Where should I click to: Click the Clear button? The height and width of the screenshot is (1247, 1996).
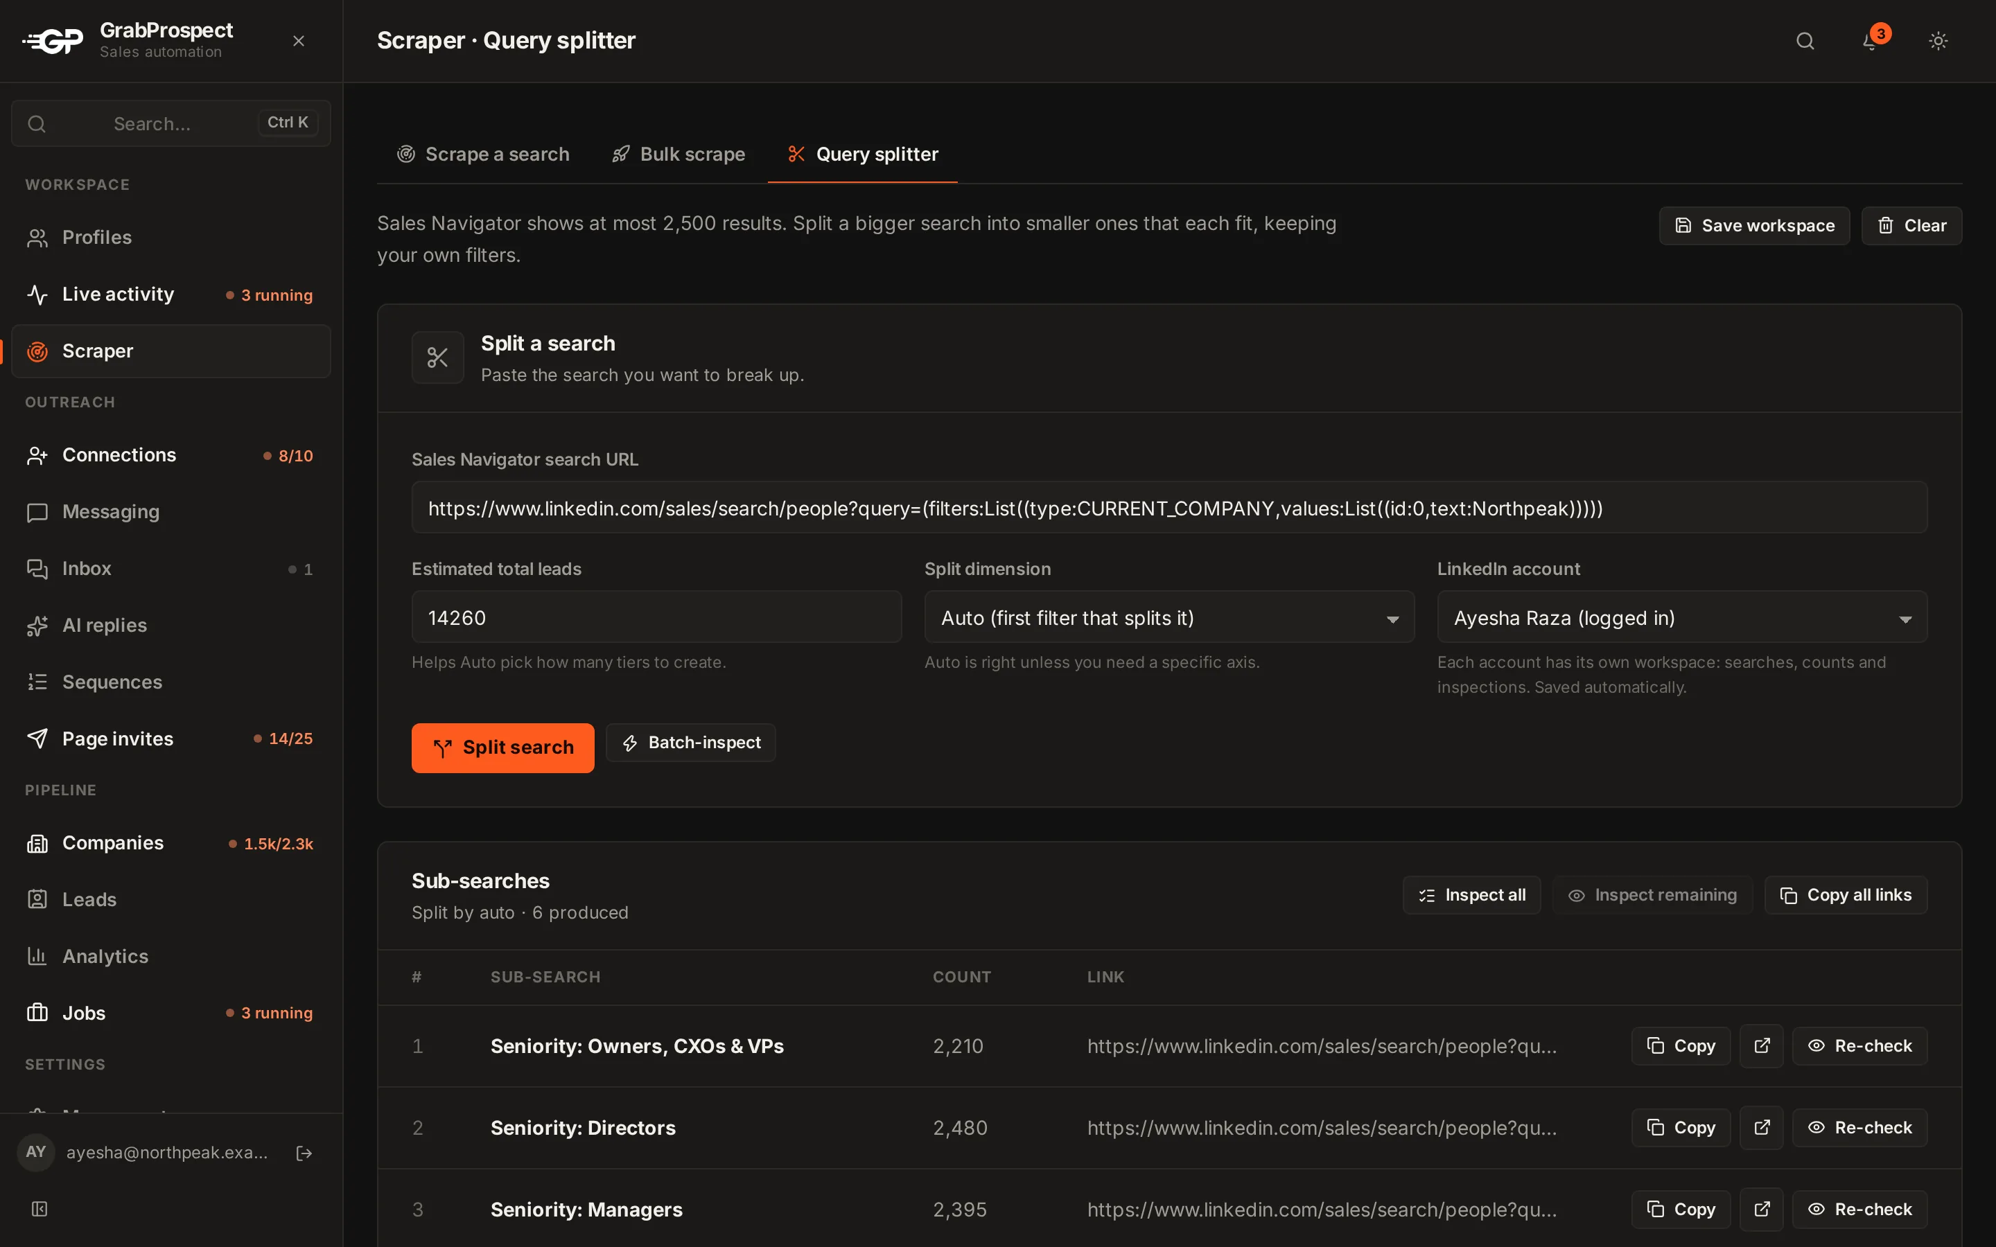1912,226
